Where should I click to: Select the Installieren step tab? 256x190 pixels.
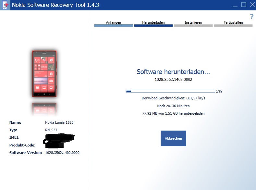click(193, 23)
